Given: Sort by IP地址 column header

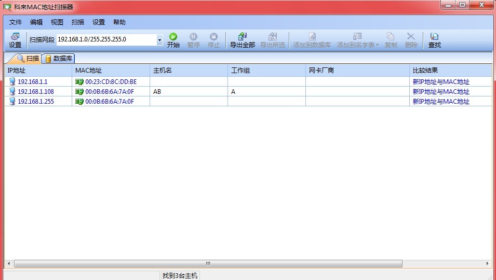Looking at the screenshot, I should (38, 70).
